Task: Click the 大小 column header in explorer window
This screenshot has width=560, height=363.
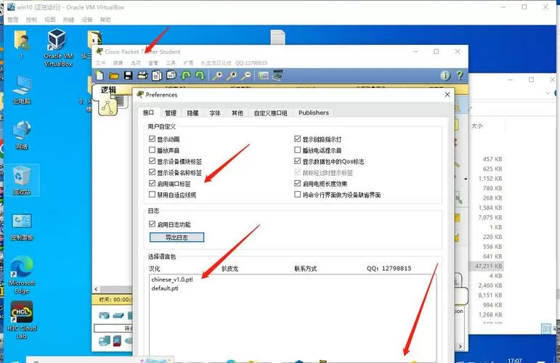Action: [476, 126]
